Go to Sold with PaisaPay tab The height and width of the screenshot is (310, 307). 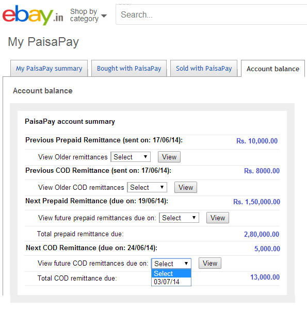pyautogui.click(x=204, y=69)
